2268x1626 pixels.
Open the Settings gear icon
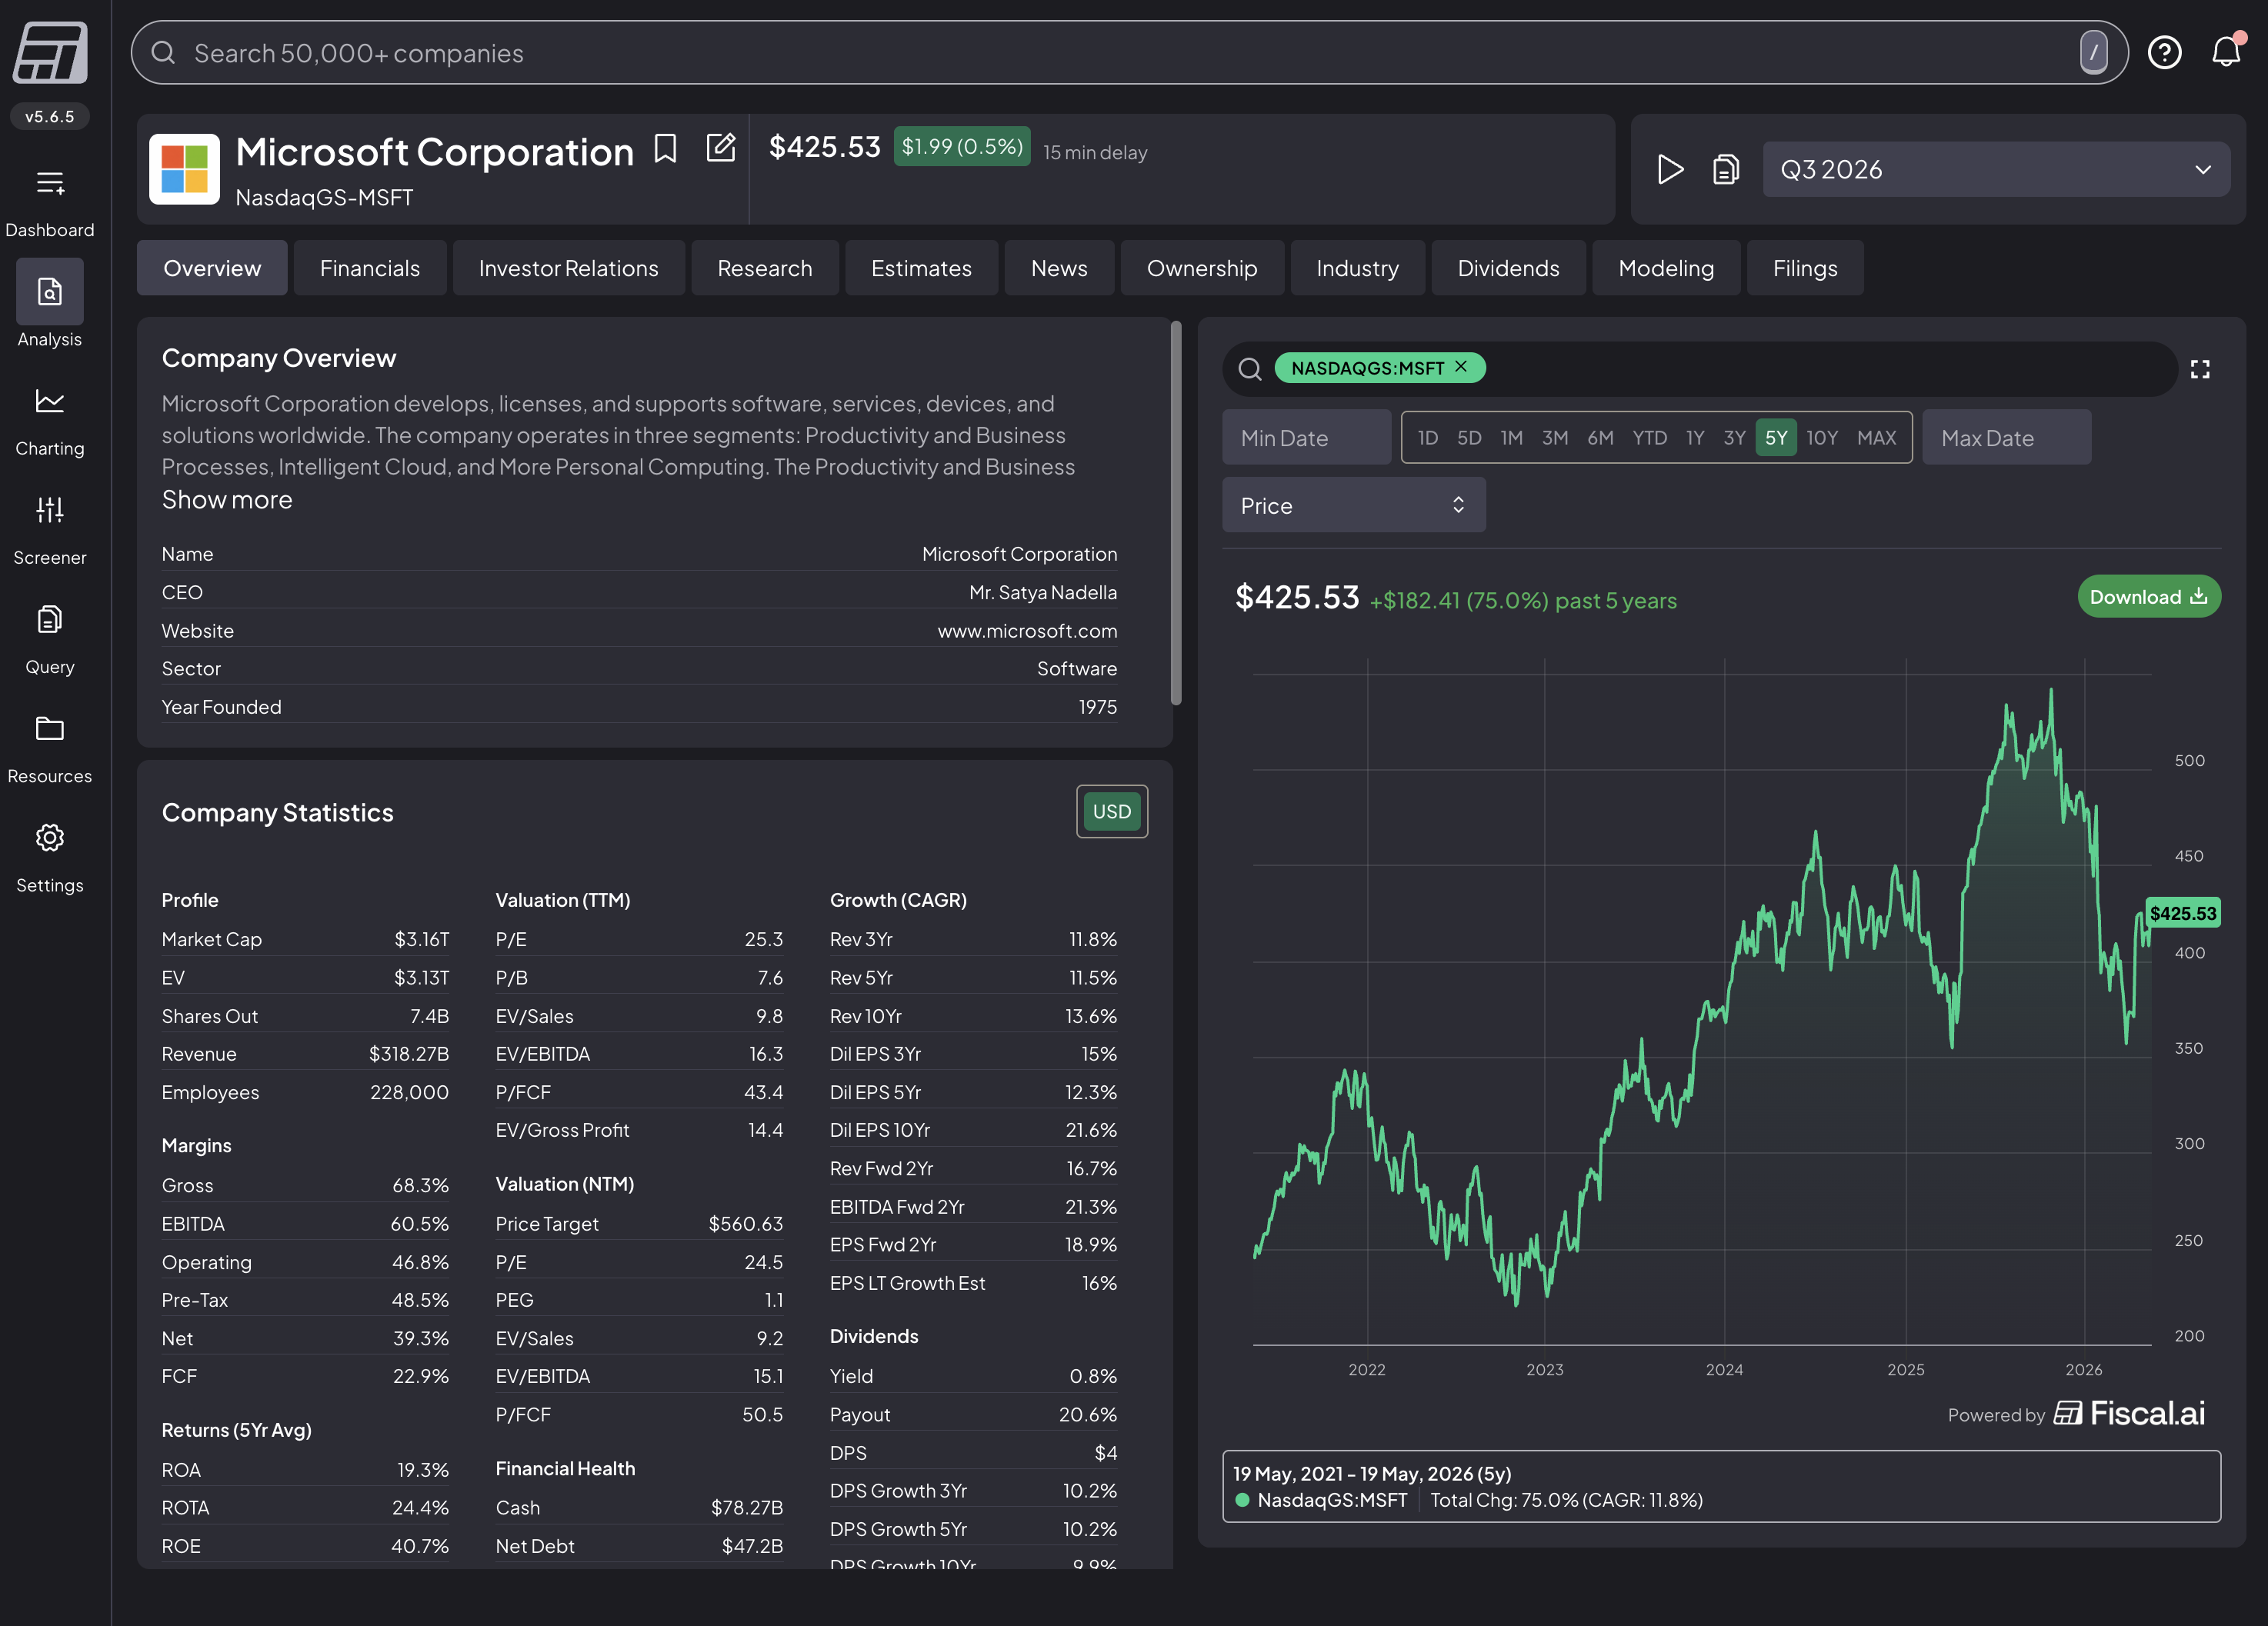point(50,837)
